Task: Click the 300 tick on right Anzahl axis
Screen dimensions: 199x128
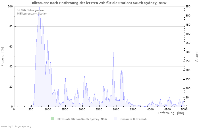Action: click(x=188, y=52)
